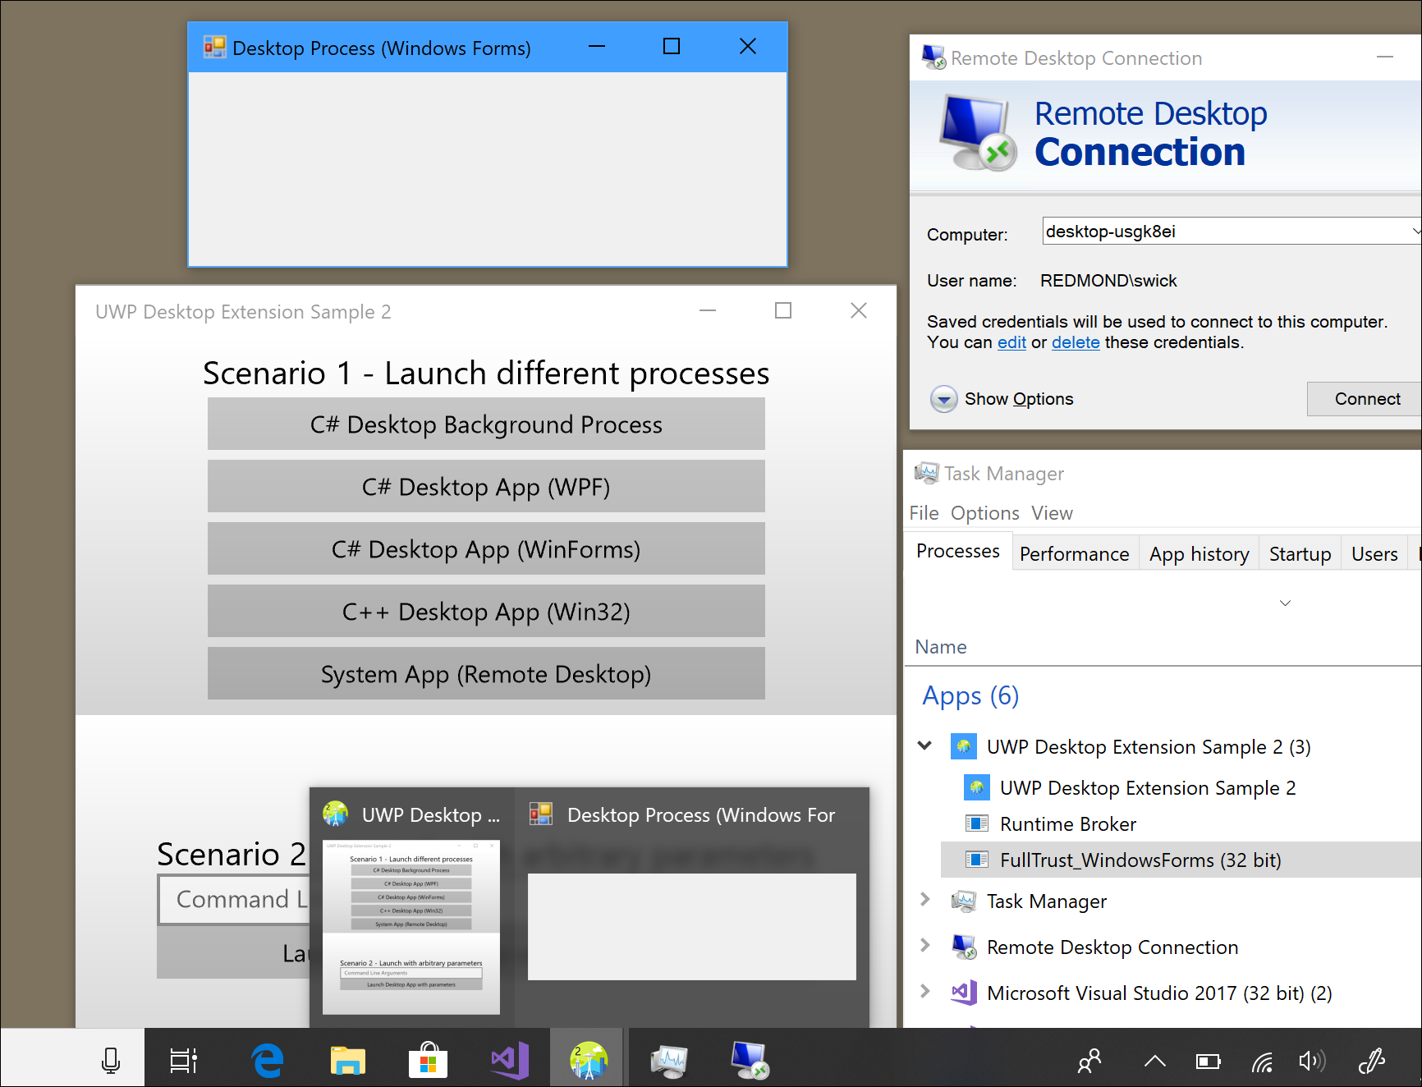Open Task Manager via its taskbar icon
Screen dimensions: 1422x1087
point(668,1059)
